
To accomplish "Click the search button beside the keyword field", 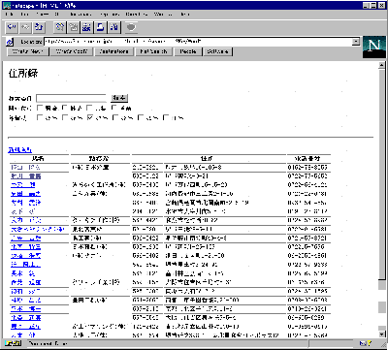I will coord(119,98).
